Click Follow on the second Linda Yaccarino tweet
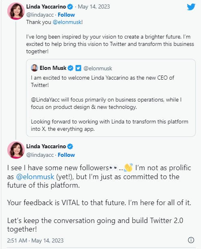This screenshot has height=249, width=201. (66, 155)
